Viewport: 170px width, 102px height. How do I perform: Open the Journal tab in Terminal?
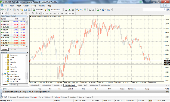click(x=89, y=97)
